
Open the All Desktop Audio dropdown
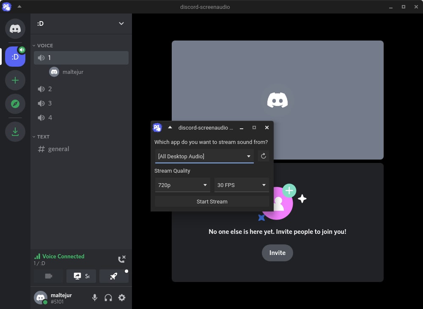coord(204,156)
